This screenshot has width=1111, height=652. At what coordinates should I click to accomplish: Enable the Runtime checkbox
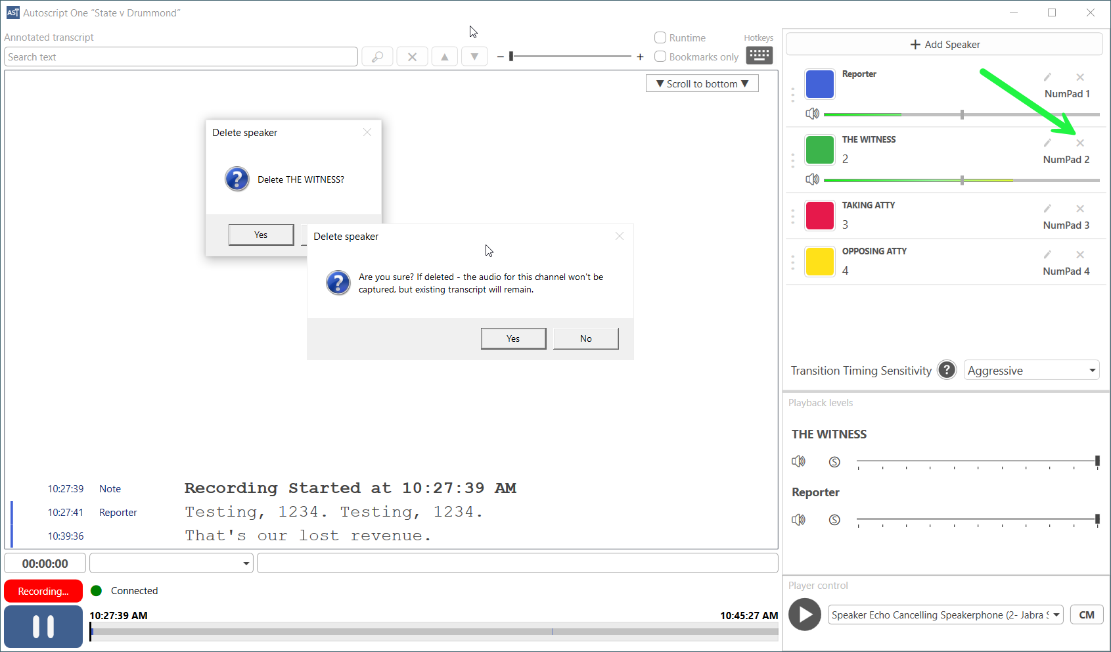pyautogui.click(x=660, y=38)
